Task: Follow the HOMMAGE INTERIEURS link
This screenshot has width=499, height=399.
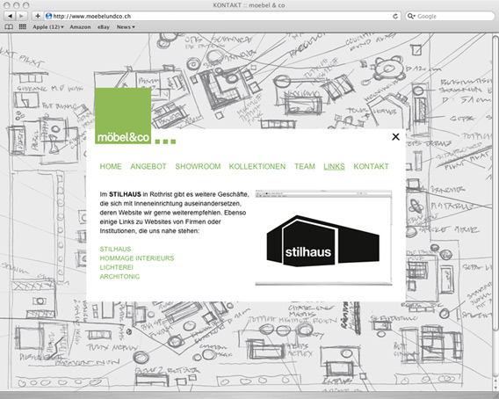Action: click(137, 258)
